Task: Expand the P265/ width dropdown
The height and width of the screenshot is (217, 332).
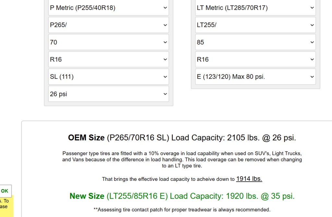Action: (108, 25)
